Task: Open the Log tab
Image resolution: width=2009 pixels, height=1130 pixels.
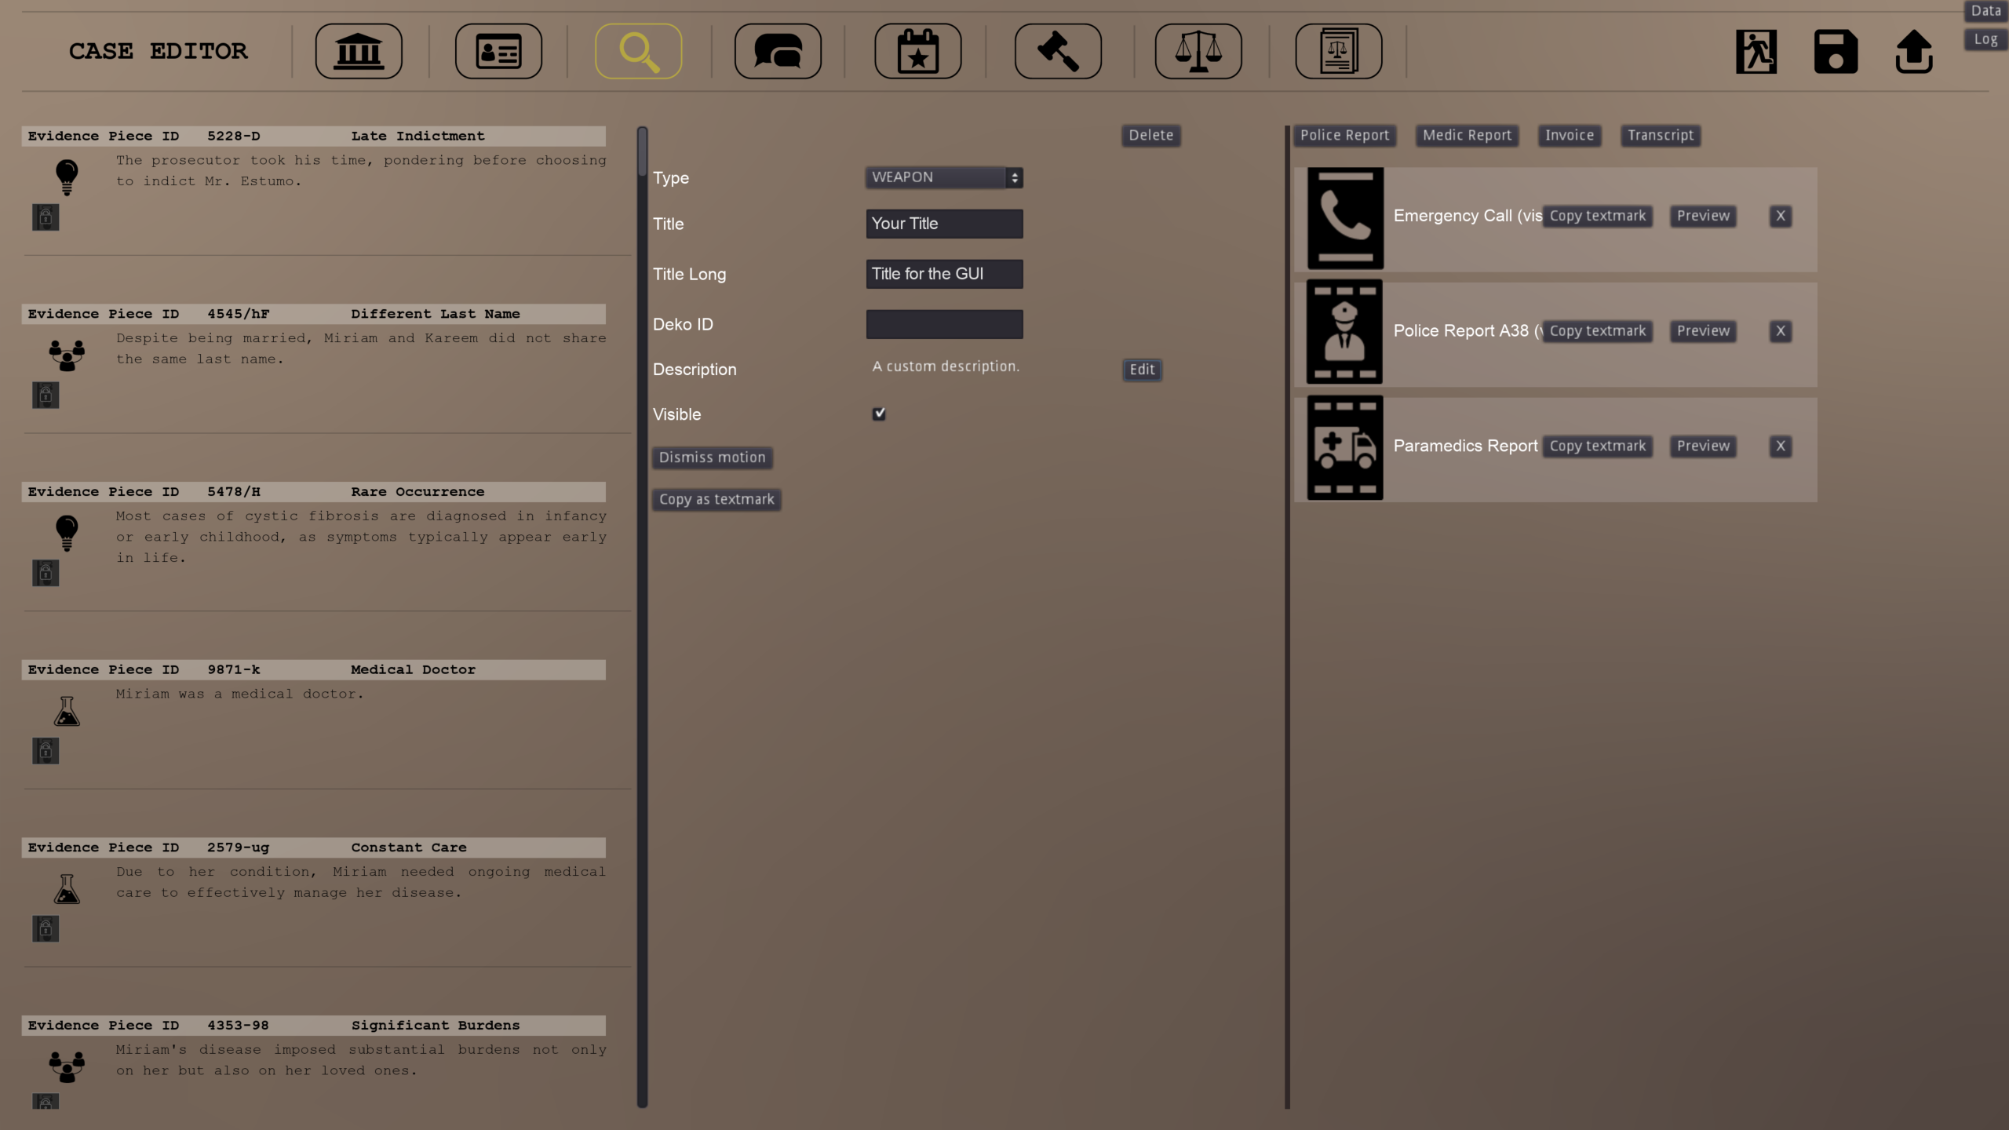Action: point(1986,39)
